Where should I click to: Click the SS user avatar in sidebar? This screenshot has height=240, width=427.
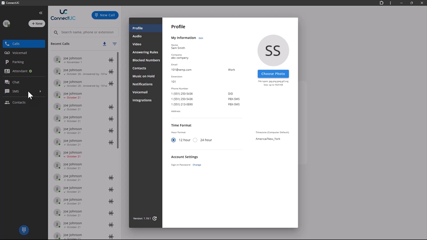point(6,24)
